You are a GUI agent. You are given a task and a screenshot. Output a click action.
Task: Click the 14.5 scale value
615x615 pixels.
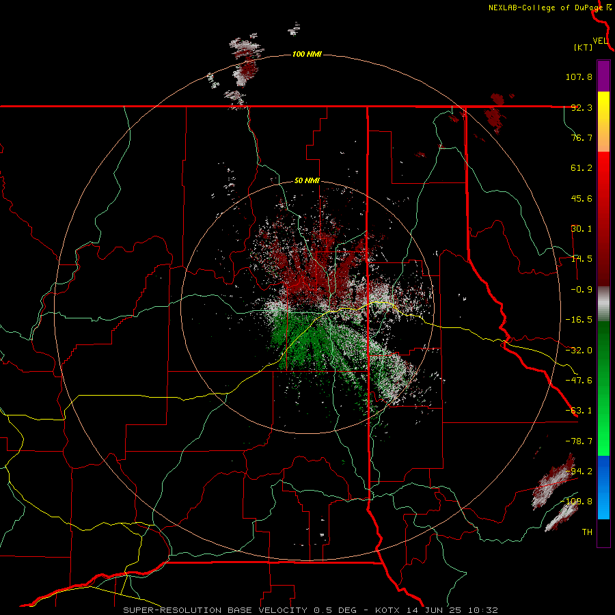[582, 259]
